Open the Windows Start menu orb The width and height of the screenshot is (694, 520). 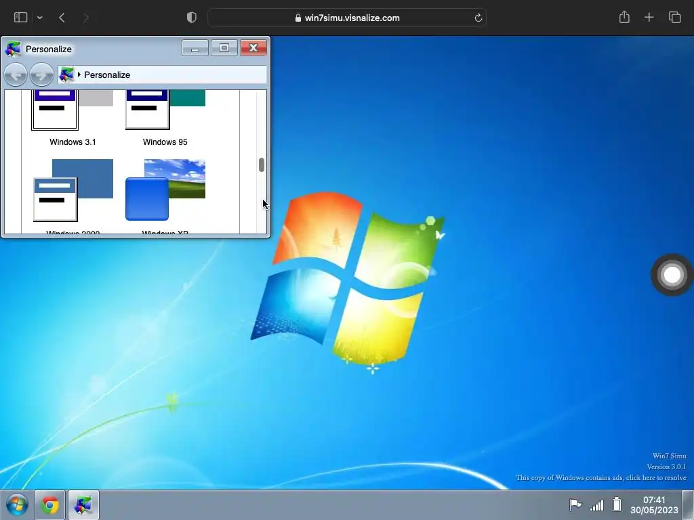point(17,504)
